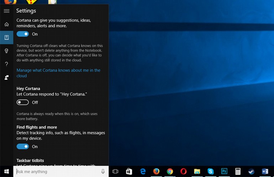The image size is (274, 177).
Task: Open Windows Store from taskbar
Action: click(x=129, y=171)
